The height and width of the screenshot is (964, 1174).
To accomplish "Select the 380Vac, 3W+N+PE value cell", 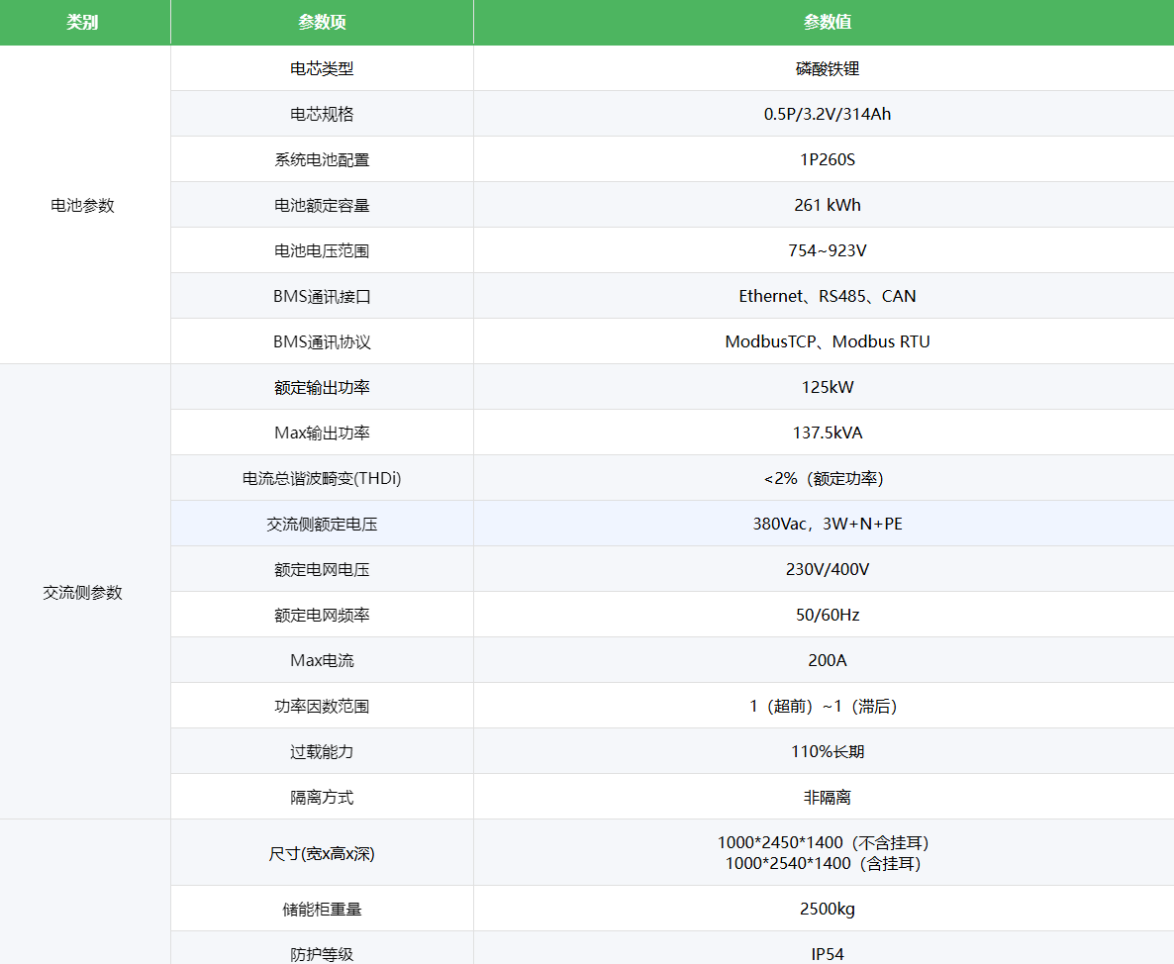I will click(827, 525).
